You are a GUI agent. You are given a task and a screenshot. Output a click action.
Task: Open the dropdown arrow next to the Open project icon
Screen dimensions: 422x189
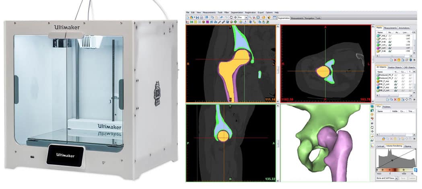point(194,17)
